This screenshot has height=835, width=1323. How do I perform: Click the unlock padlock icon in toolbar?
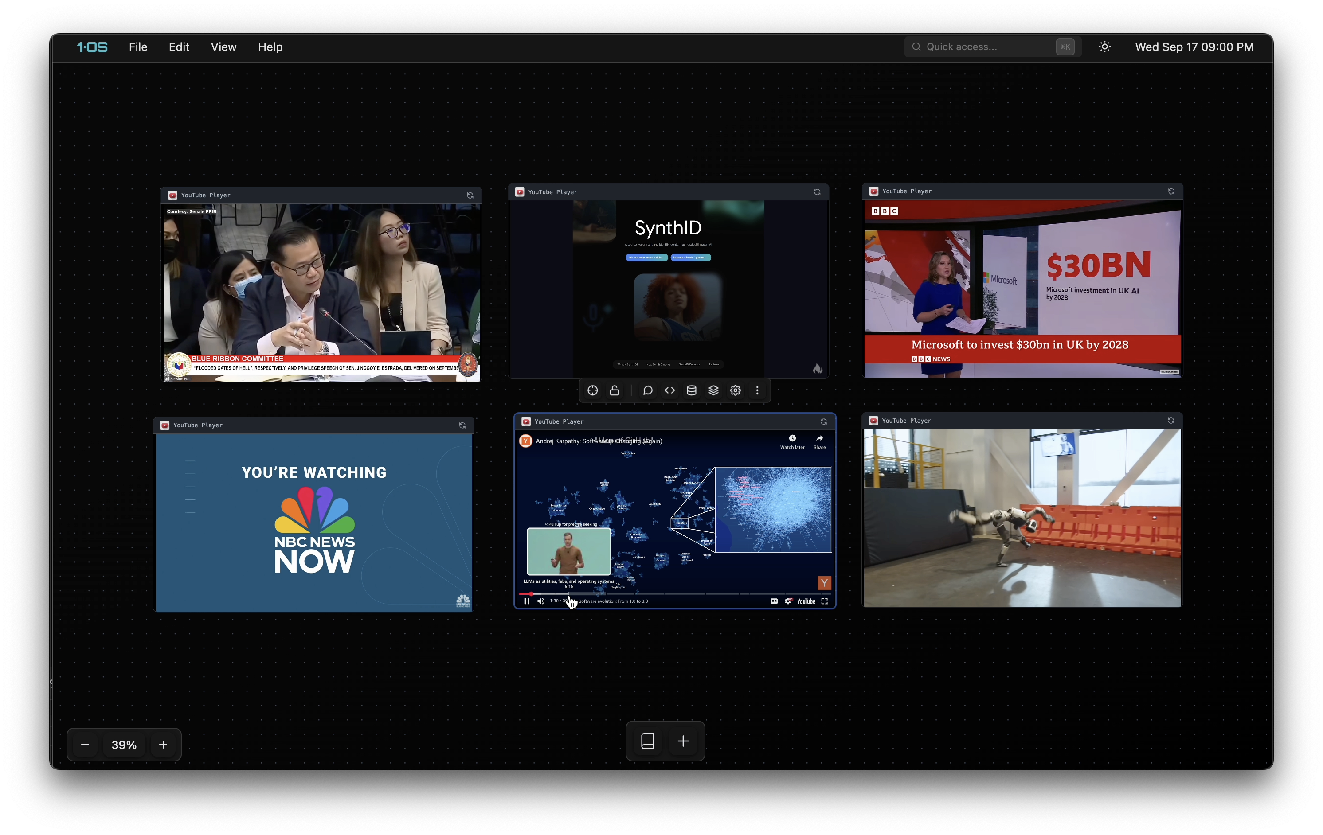(x=614, y=390)
